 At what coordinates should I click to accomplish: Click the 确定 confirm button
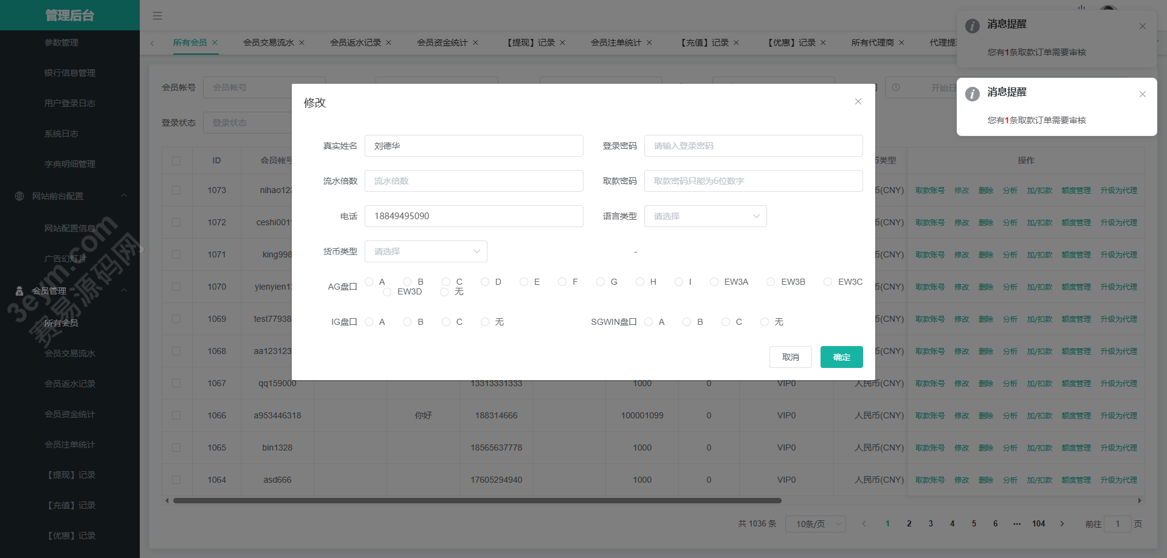pos(841,357)
